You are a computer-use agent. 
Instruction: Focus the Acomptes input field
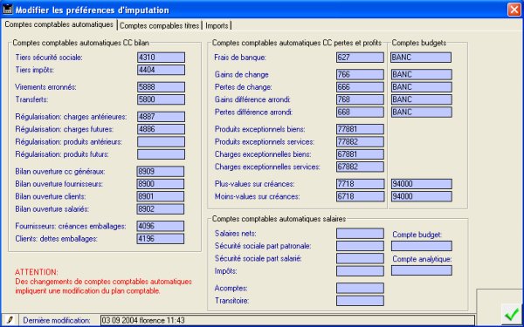click(360, 288)
